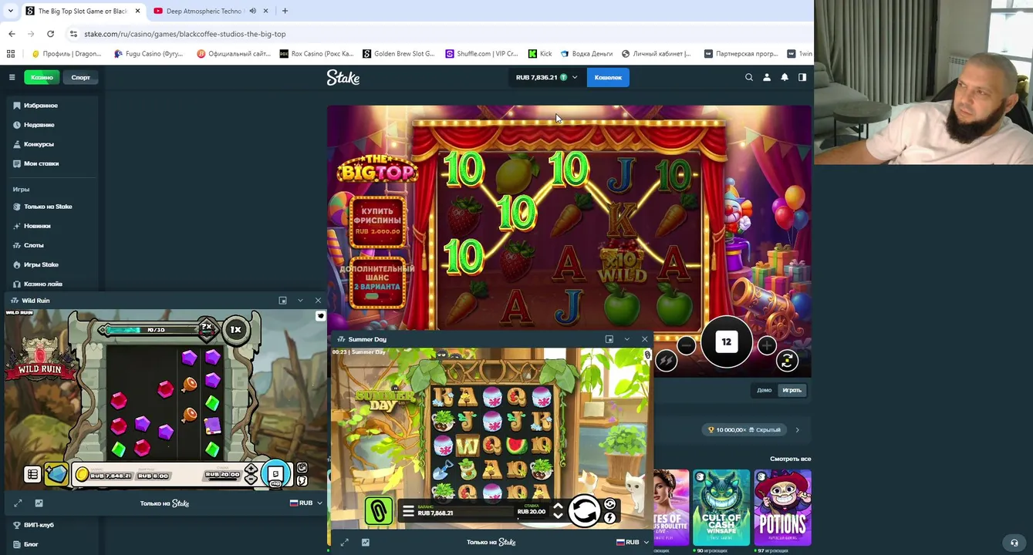Switch to Демо mode
This screenshot has width=1033, height=555.
(x=764, y=390)
